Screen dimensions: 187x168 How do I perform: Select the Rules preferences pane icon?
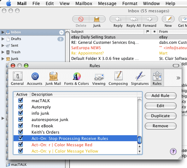[157, 78]
